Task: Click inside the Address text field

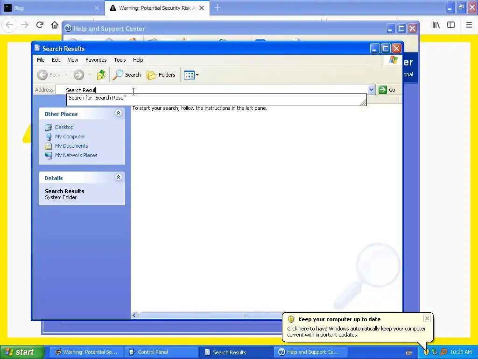Action: 212,90
